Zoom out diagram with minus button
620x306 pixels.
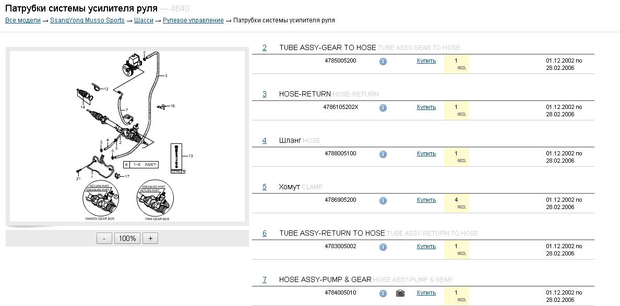[104, 238]
